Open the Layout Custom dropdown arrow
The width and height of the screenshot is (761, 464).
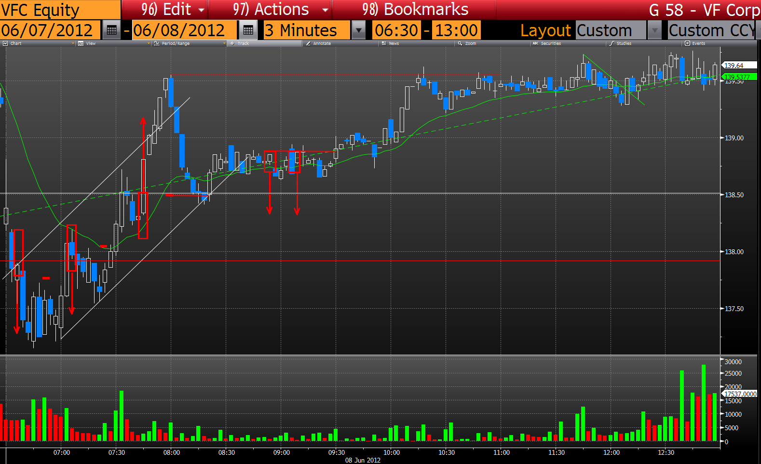[654, 30]
